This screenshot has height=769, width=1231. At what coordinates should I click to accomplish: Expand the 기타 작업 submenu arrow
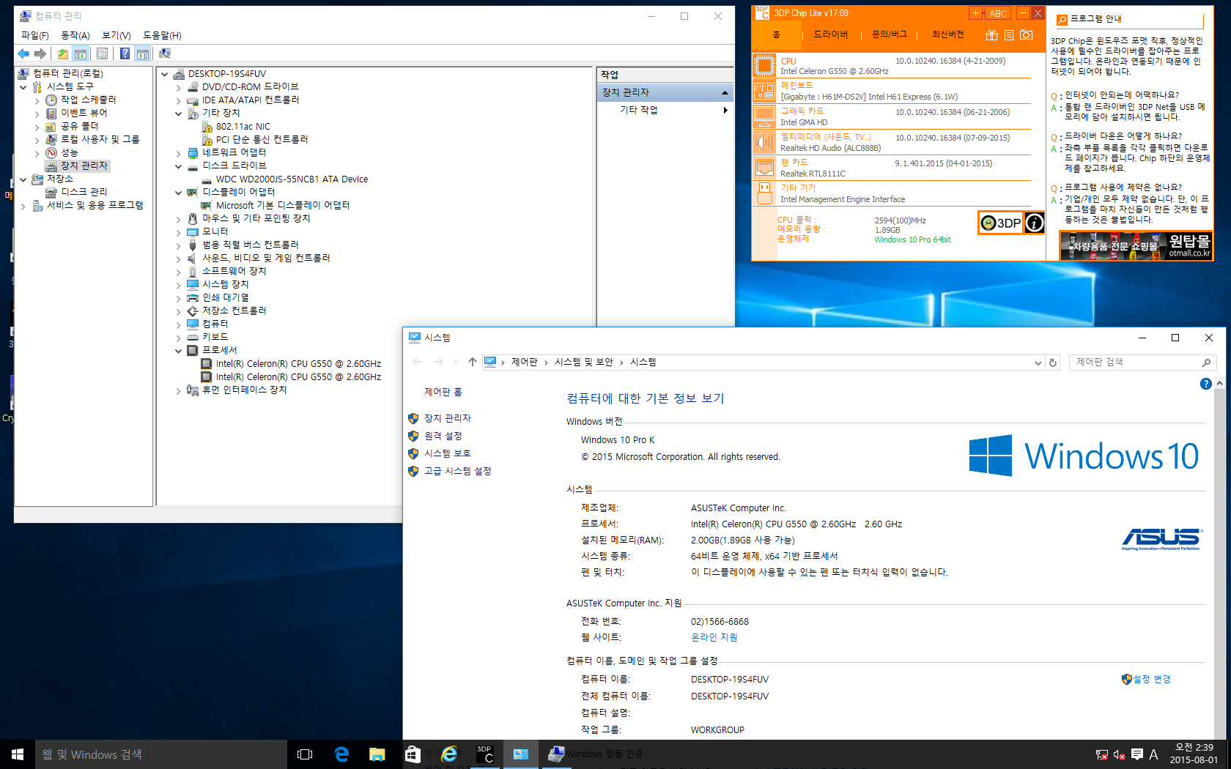pos(725,110)
